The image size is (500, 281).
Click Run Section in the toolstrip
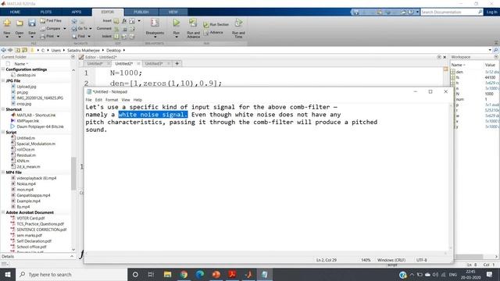tap(216, 24)
